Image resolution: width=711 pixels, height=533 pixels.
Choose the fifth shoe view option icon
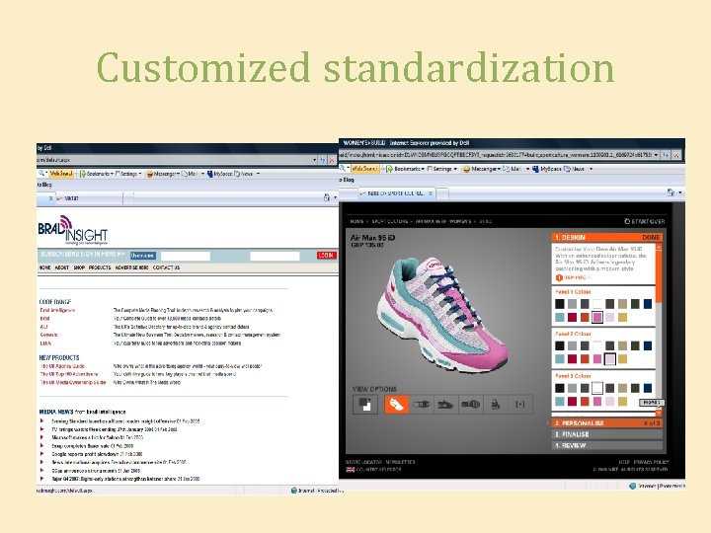(x=495, y=404)
